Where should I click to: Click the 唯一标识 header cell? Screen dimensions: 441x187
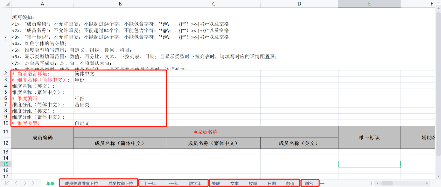(x=369, y=137)
